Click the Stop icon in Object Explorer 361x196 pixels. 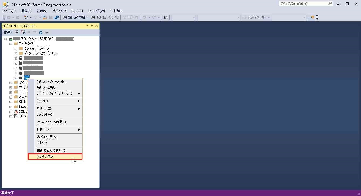click(x=29, y=32)
